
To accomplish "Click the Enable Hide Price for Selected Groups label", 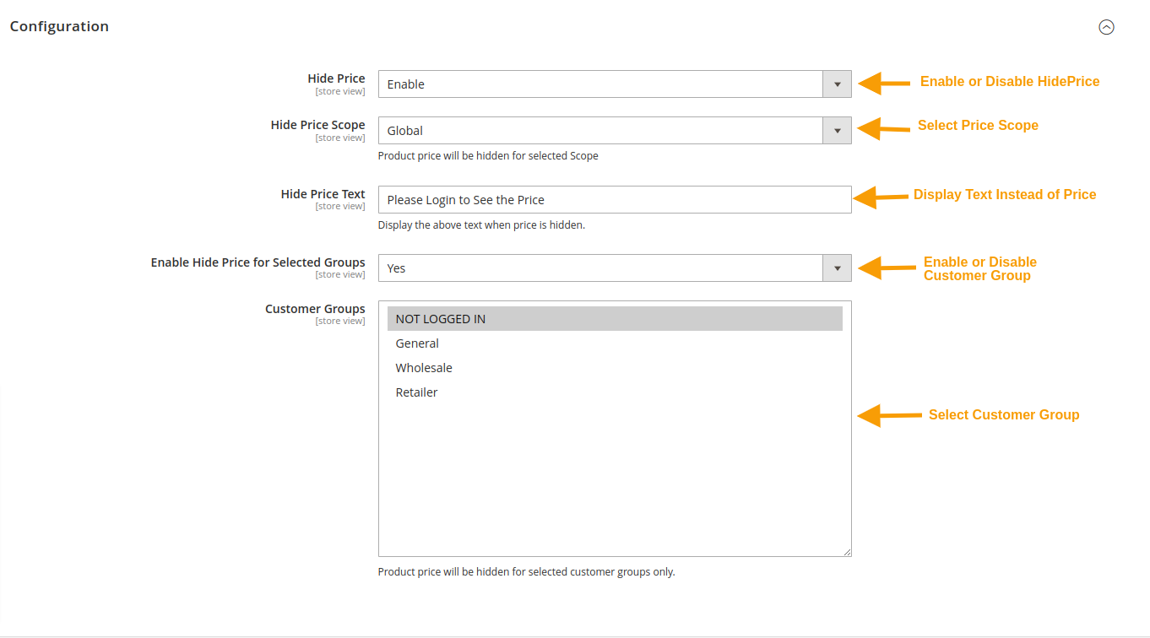I will tap(258, 262).
